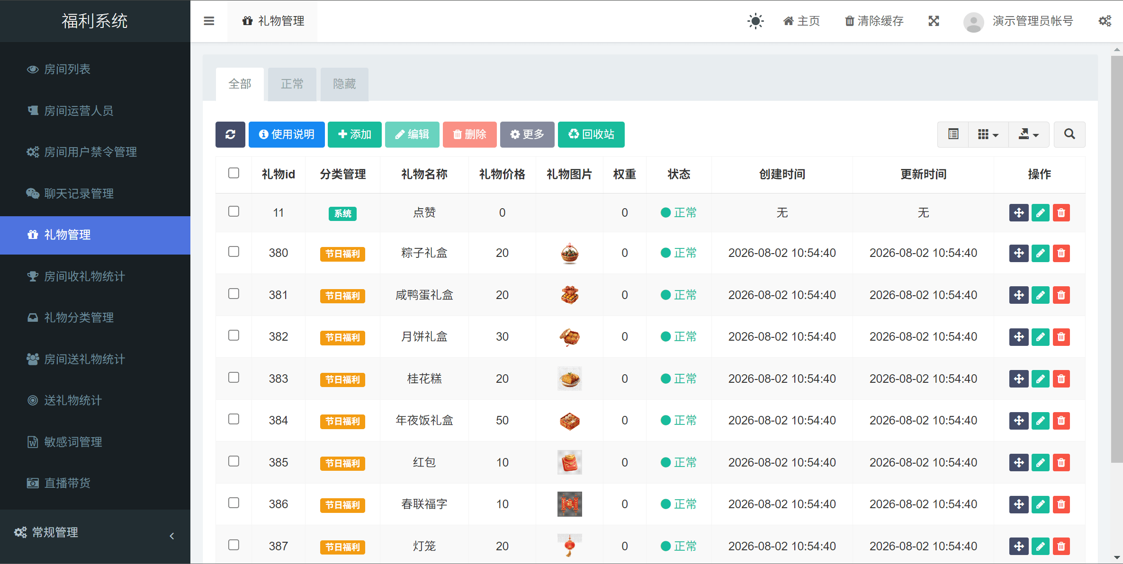Click move handle for 春联福字 row
Image resolution: width=1123 pixels, height=564 pixels.
point(1019,504)
